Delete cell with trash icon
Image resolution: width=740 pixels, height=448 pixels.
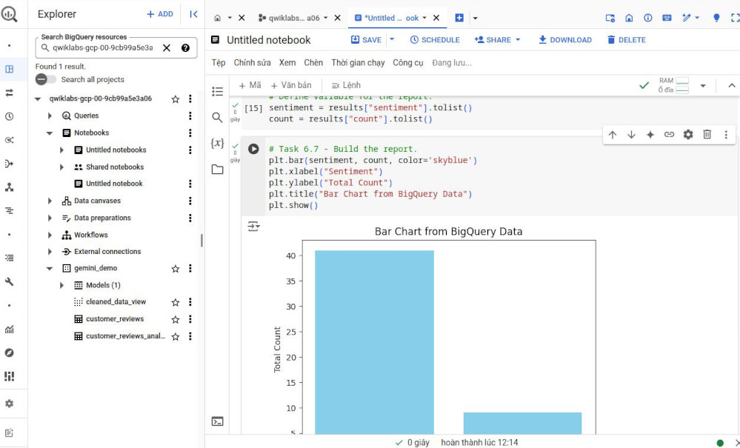(x=707, y=135)
